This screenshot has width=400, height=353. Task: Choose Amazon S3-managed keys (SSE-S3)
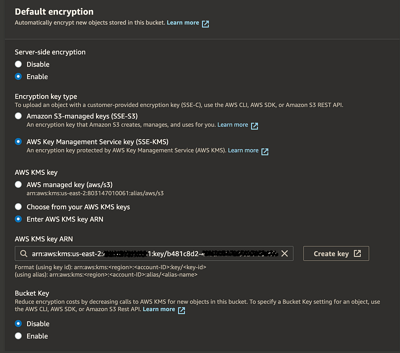point(18,116)
